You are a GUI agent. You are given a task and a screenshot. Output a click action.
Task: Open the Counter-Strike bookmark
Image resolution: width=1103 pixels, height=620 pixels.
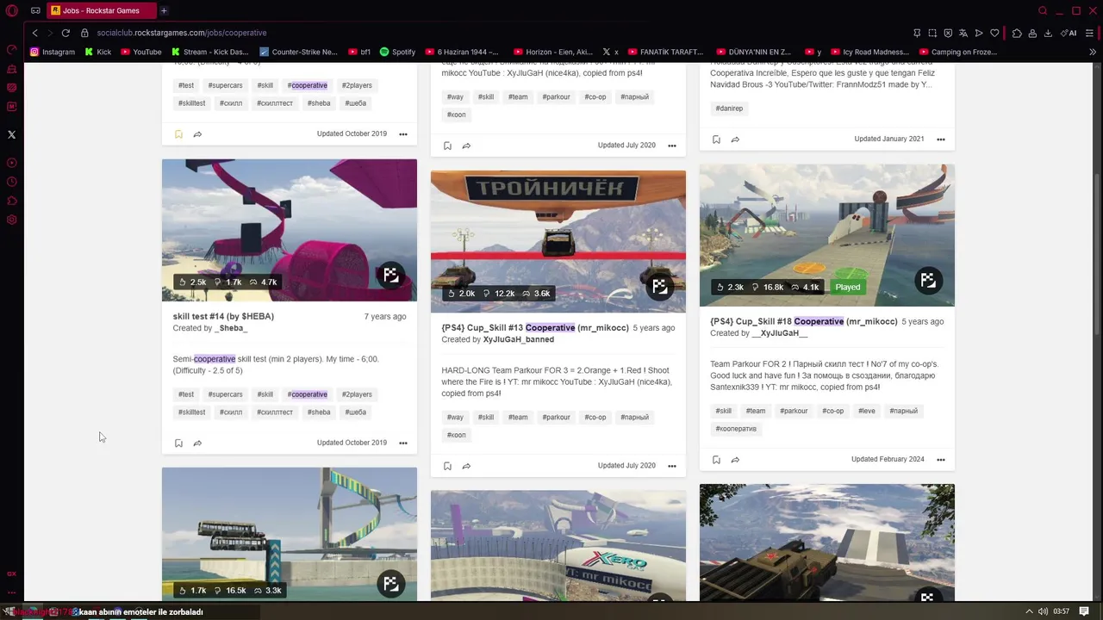298,52
